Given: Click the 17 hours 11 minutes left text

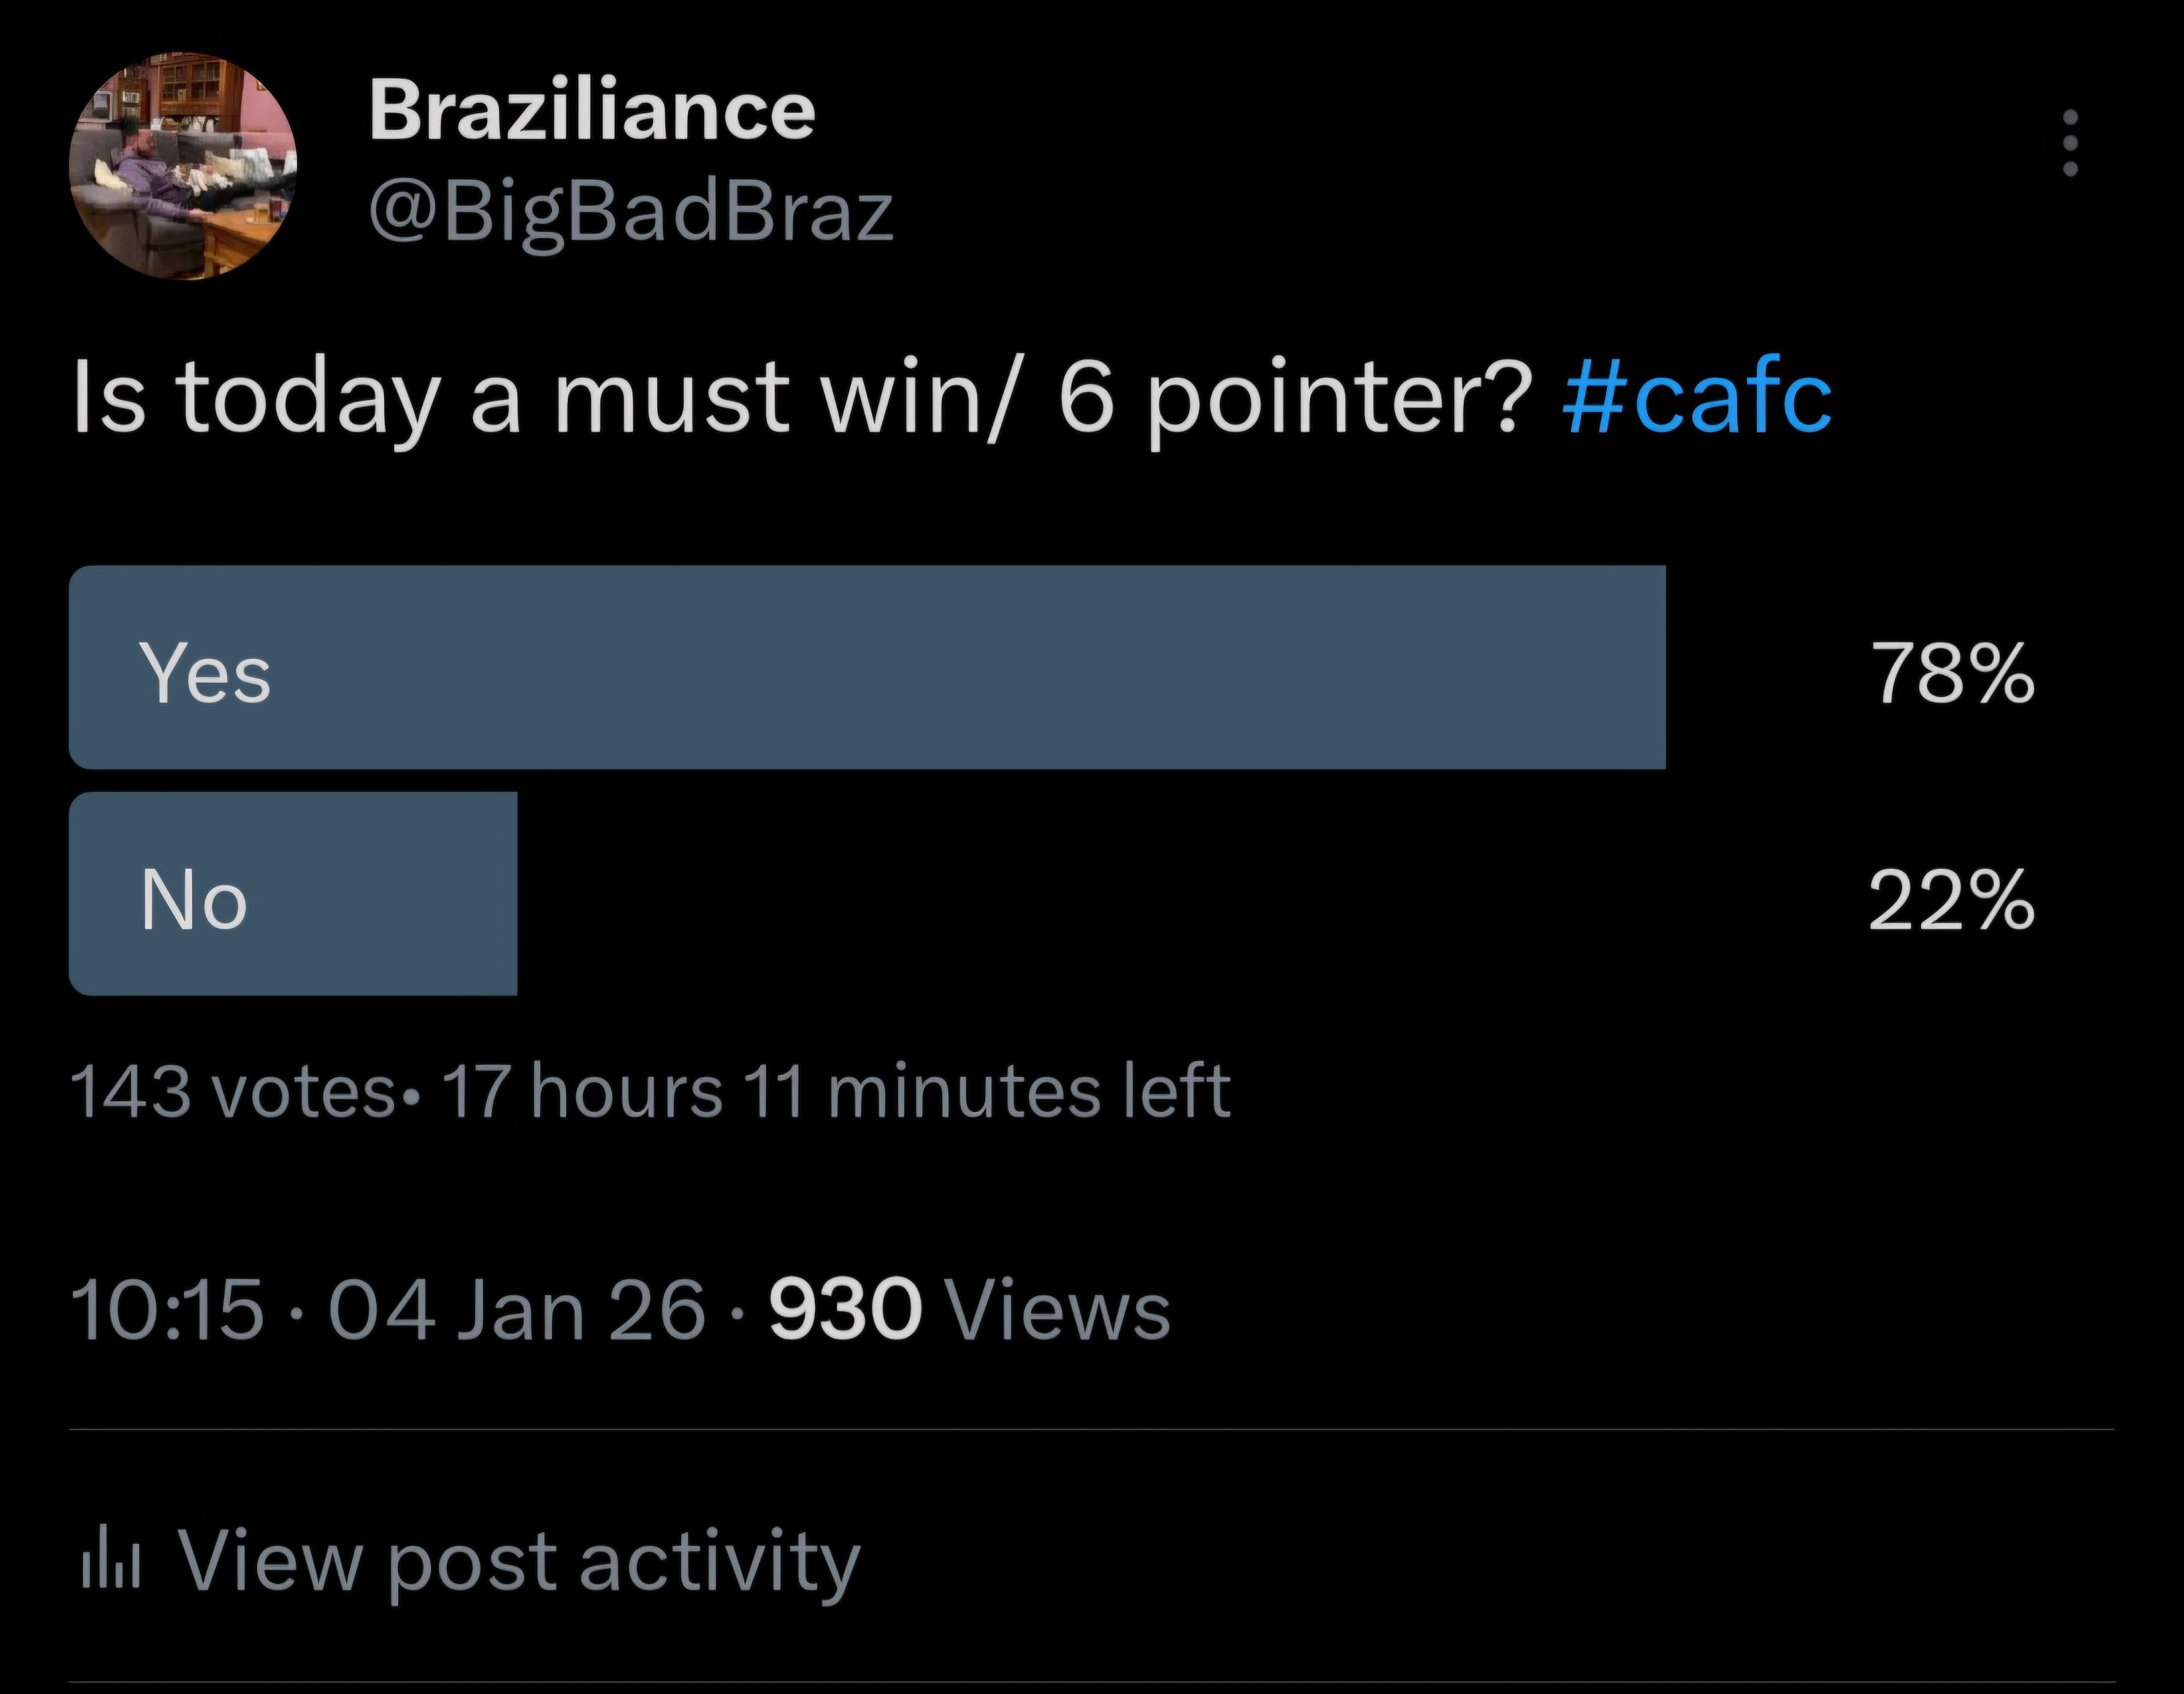Looking at the screenshot, I should (836, 1092).
